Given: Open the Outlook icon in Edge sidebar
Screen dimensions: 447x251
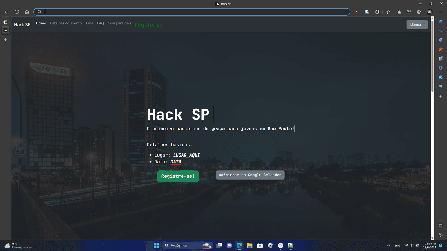Looking at the screenshot, I should (x=441, y=77).
